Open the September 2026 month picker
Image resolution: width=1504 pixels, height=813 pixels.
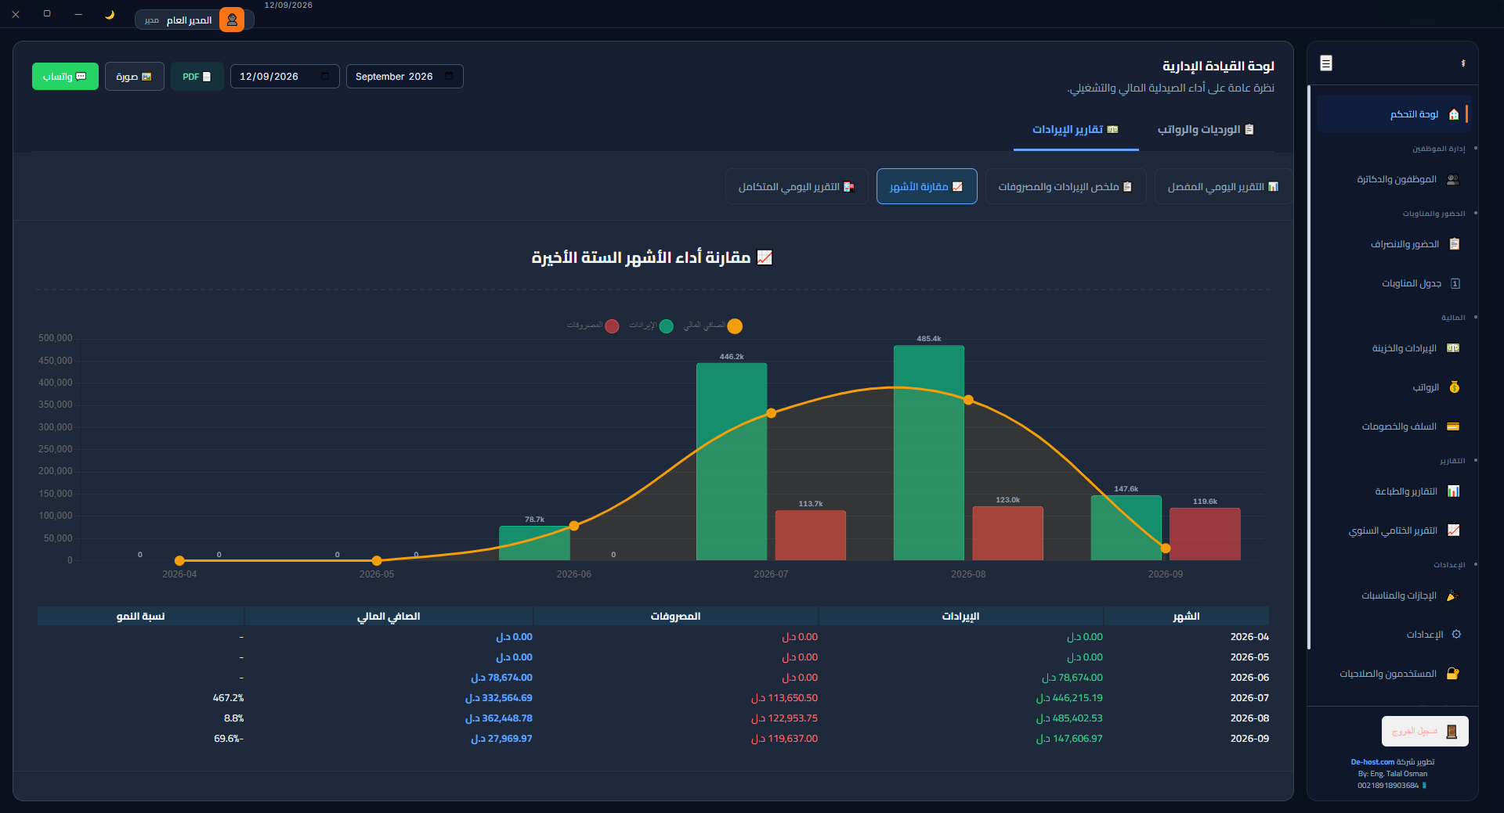pos(405,77)
